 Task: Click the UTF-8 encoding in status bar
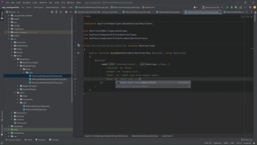(x=239, y=143)
